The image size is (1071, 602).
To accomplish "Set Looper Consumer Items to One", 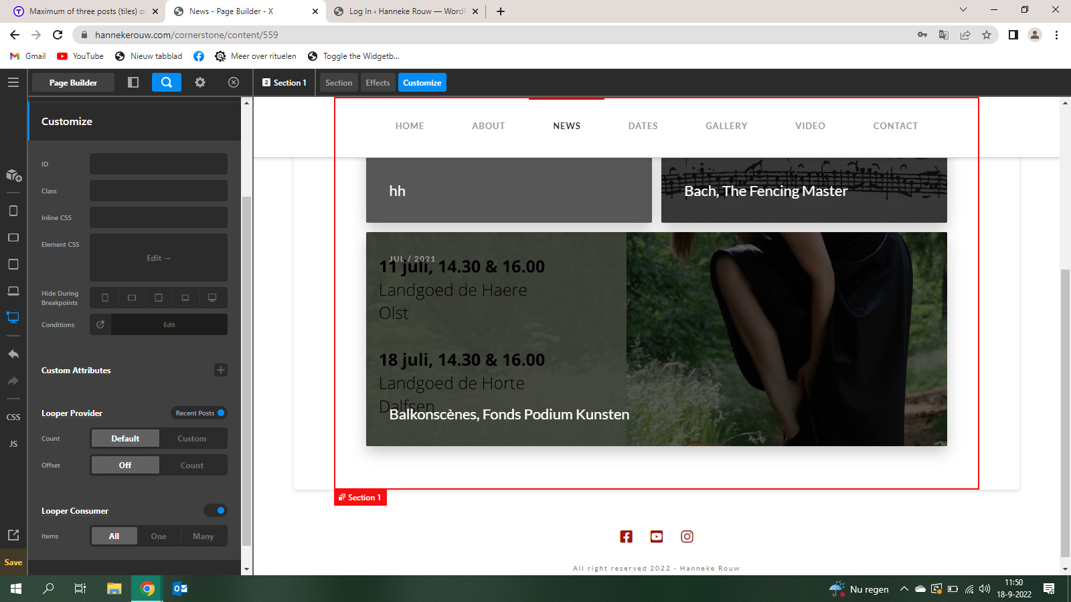I will click(159, 536).
